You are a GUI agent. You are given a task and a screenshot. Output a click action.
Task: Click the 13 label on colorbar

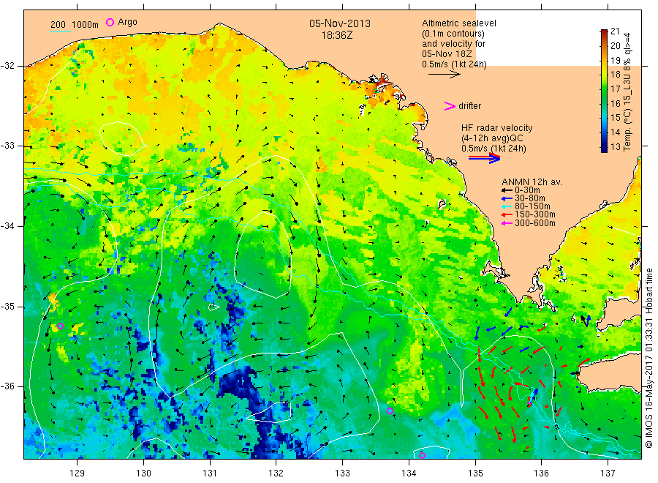coord(615,147)
